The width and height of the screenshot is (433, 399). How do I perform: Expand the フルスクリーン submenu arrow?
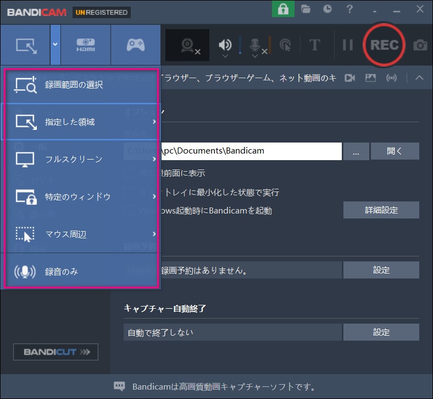click(154, 159)
